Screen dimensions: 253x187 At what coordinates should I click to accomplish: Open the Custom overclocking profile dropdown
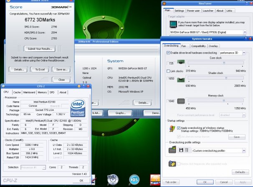point(244,150)
